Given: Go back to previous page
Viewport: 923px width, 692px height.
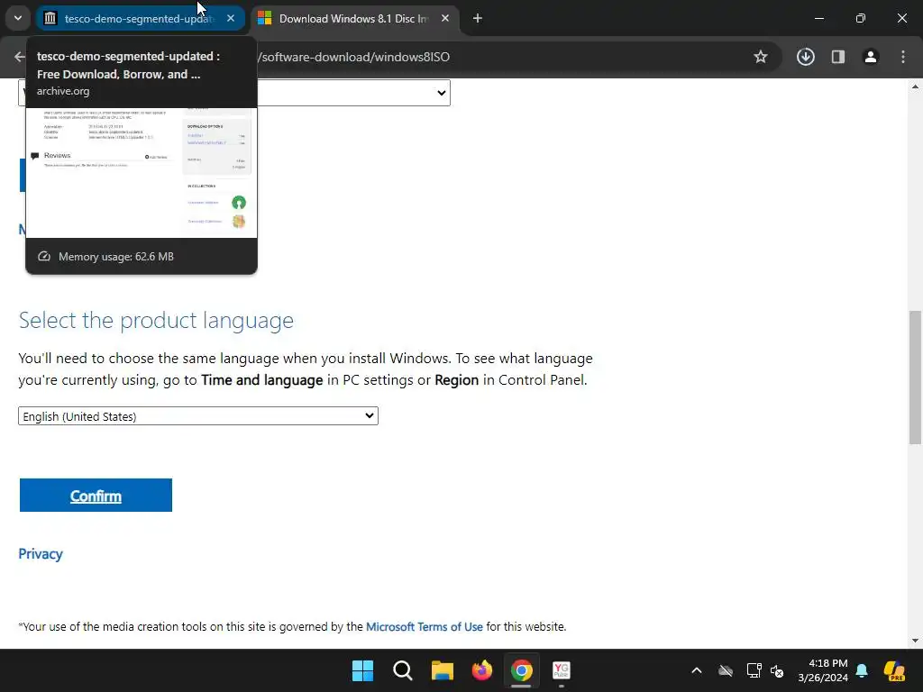Looking at the screenshot, I should click(x=20, y=57).
